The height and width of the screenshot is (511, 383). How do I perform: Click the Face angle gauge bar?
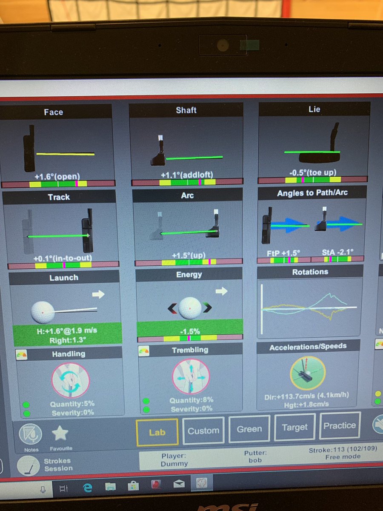pyautogui.click(x=58, y=184)
